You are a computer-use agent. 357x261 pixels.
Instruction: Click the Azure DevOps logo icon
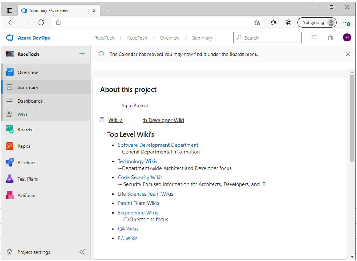(10, 38)
